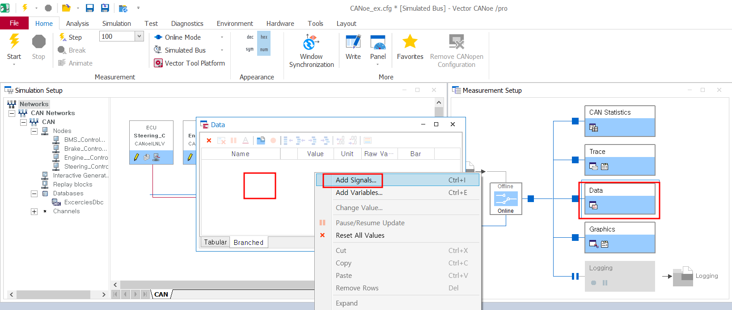Toggle dec number display format
Viewport: 732px width, 310px height.
pos(250,37)
